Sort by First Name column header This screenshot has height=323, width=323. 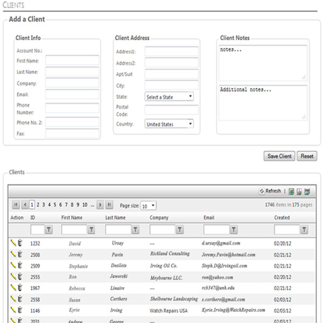pos(72,217)
